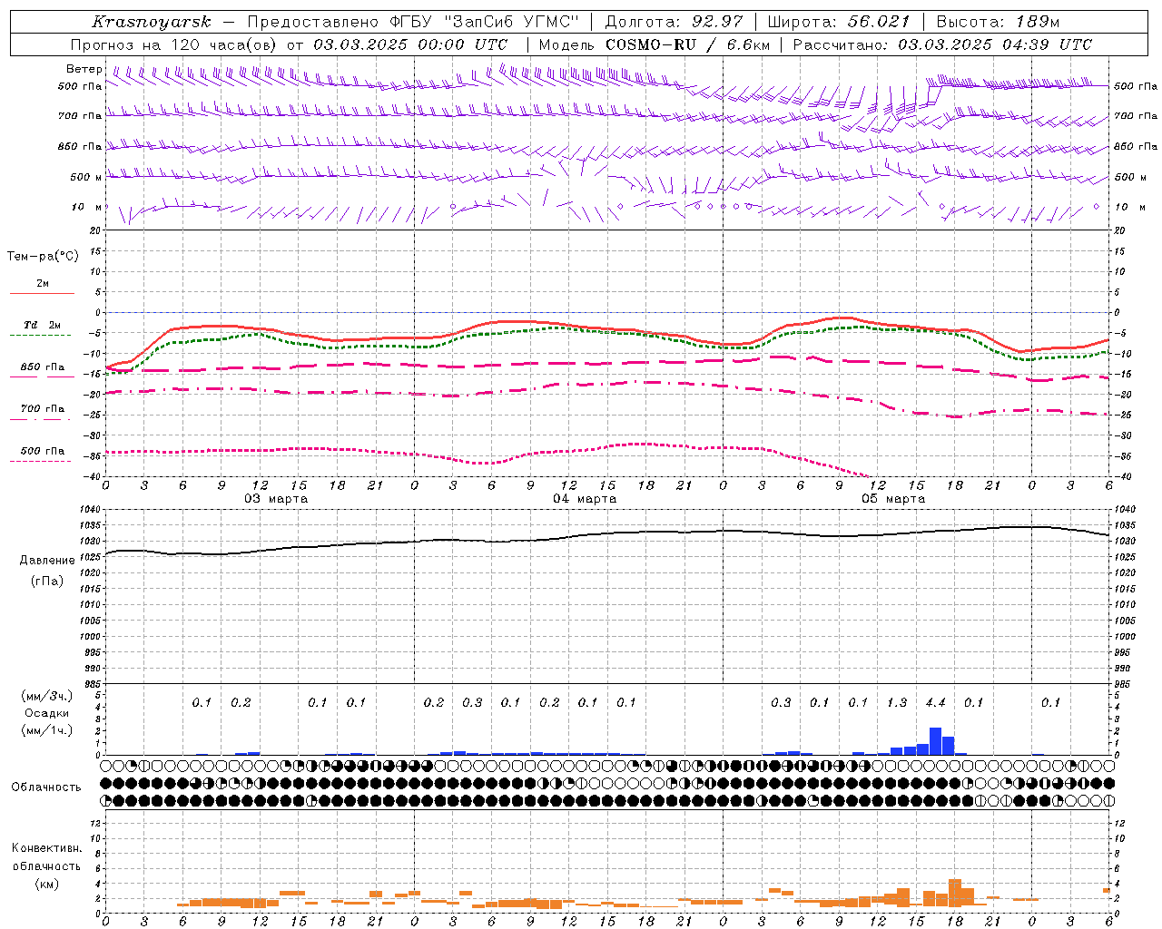Screen dimensions: 1162x929
Task: Click the Давление panel label
Action: click(x=47, y=561)
